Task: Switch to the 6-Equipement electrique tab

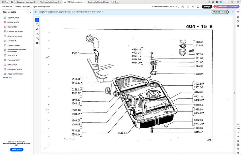Action: (x=26, y=2)
